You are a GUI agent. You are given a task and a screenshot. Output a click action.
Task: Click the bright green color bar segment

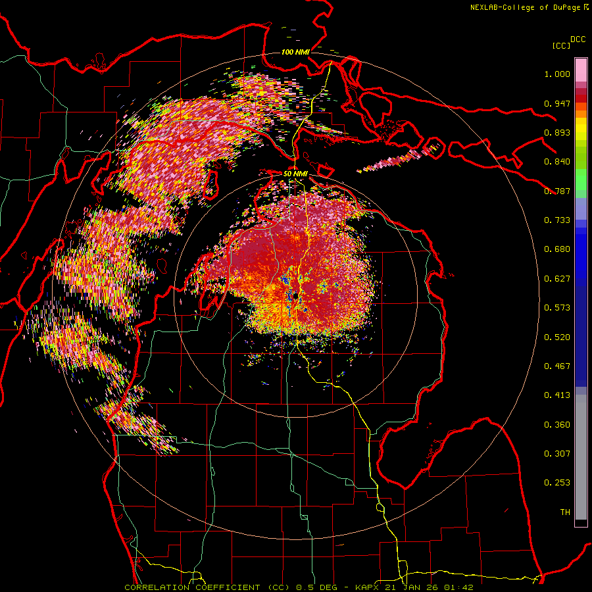tap(581, 180)
